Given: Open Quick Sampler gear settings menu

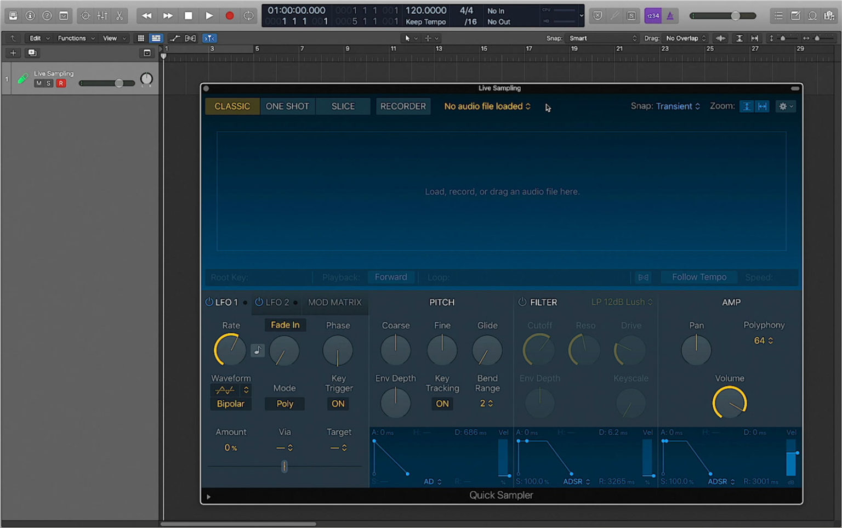Looking at the screenshot, I should tap(786, 106).
